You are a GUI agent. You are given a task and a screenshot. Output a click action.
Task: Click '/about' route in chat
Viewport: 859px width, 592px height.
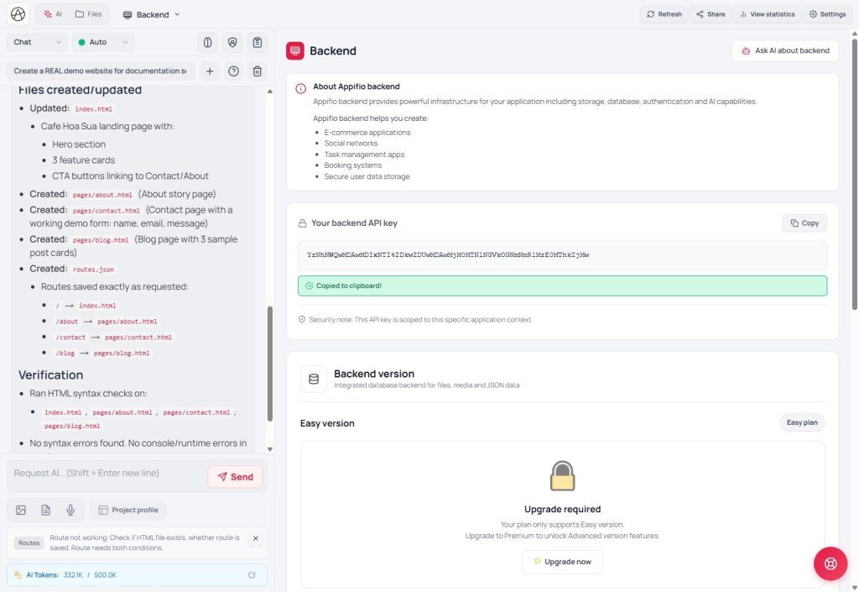click(66, 322)
